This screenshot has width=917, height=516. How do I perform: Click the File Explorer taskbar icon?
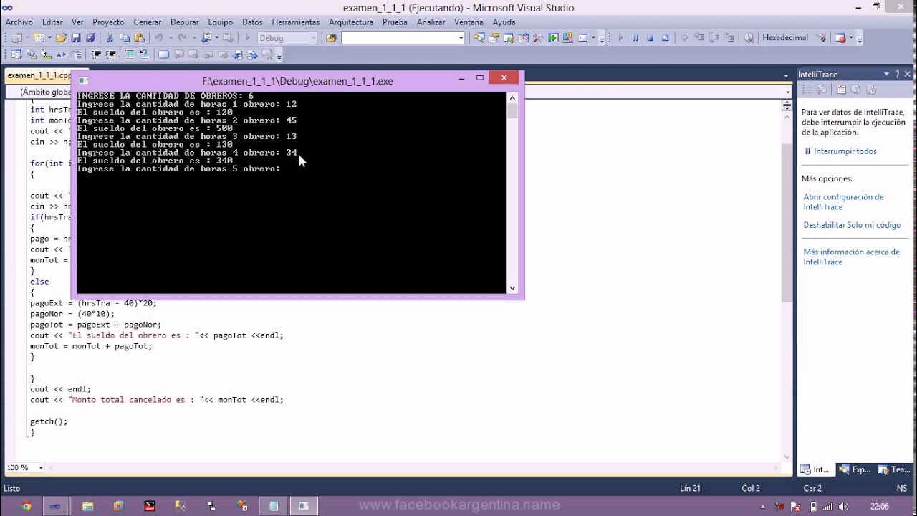click(88, 506)
